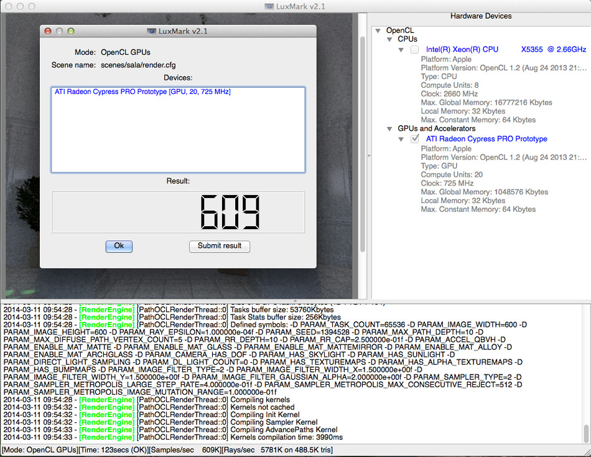Click the splitter handle beside Hardware Devices
The height and width of the screenshot is (457, 591).
point(369,156)
